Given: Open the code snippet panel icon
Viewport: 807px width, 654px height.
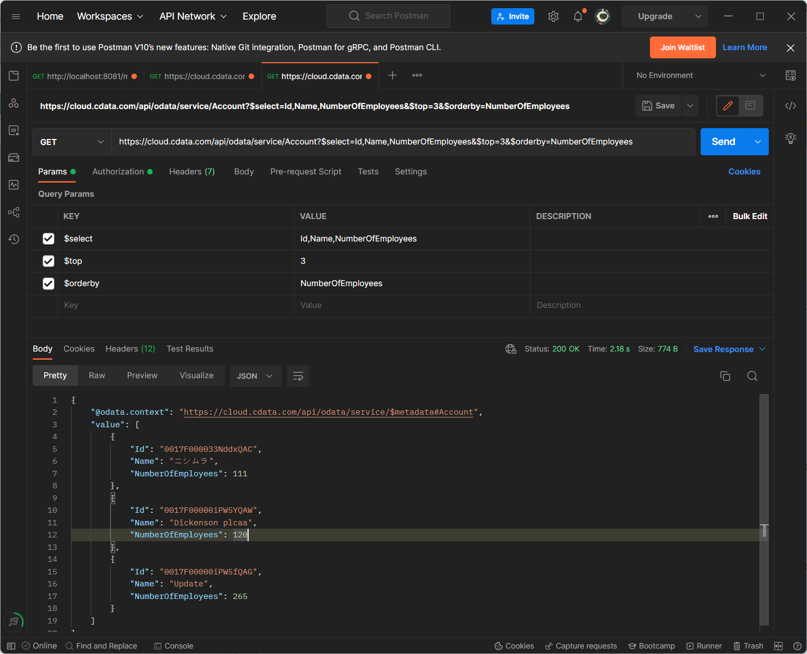Looking at the screenshot, I should [x=790, y=106].
